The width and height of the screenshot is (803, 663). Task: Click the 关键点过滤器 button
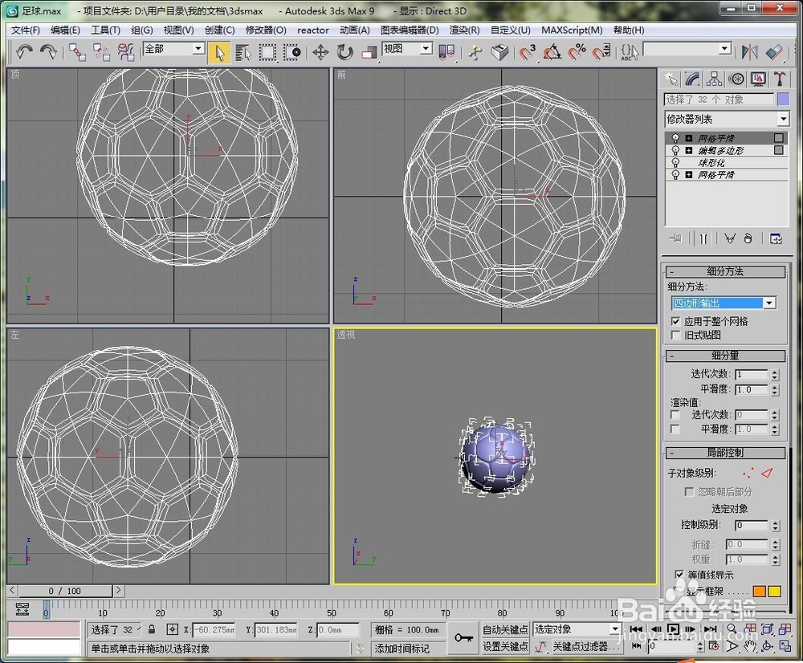586,647
